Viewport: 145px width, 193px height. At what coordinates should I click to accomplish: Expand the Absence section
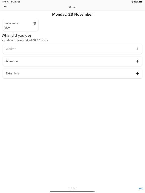point(72,61)
